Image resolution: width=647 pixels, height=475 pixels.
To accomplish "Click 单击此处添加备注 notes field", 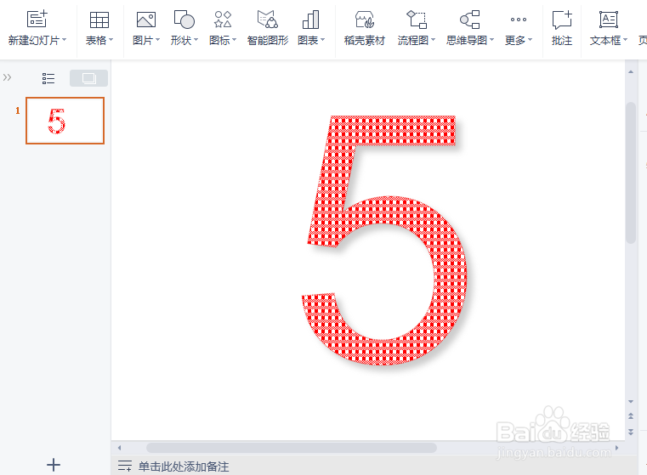I will tap(184, 467).
